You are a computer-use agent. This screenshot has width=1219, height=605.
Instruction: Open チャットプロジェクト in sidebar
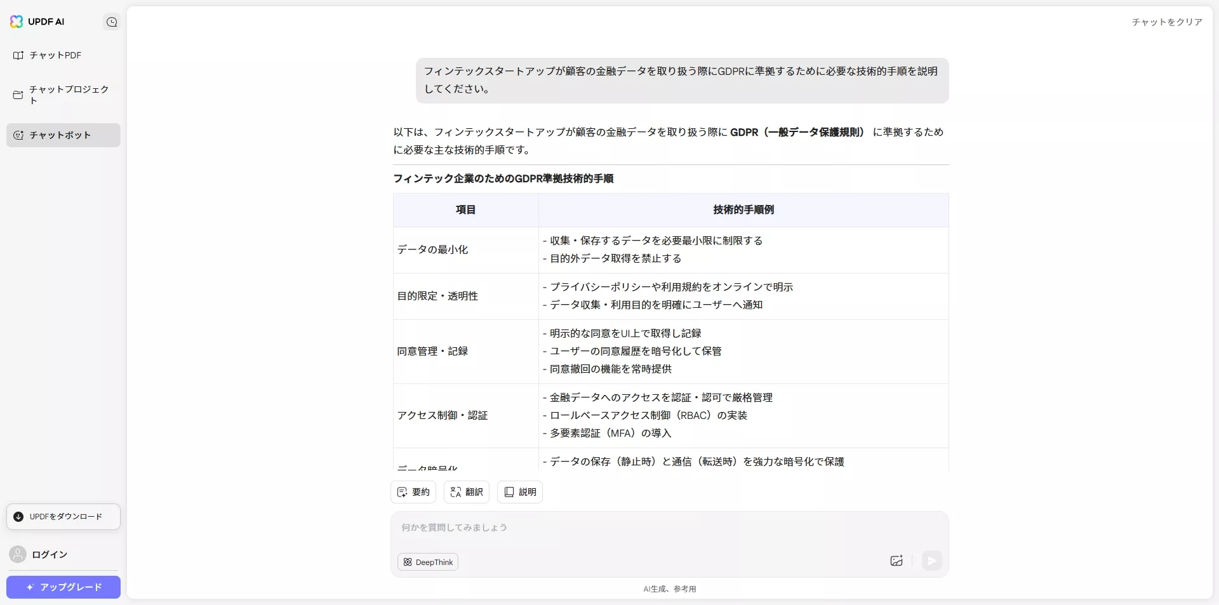(x=63, y=95)
